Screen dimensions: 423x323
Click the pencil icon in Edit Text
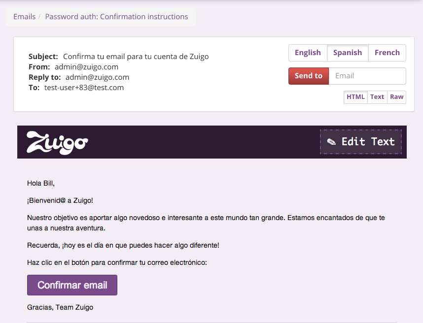pos(331,142)
